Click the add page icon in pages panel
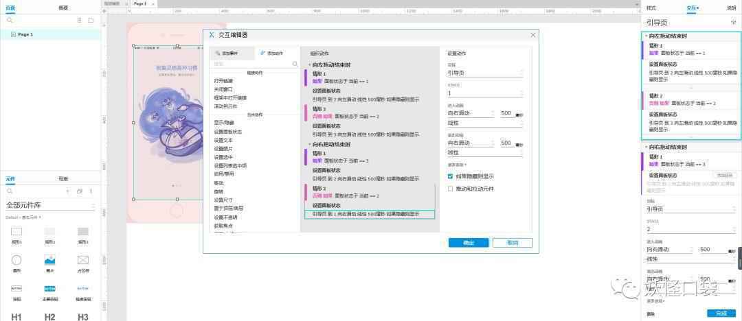 coord(79,21)
